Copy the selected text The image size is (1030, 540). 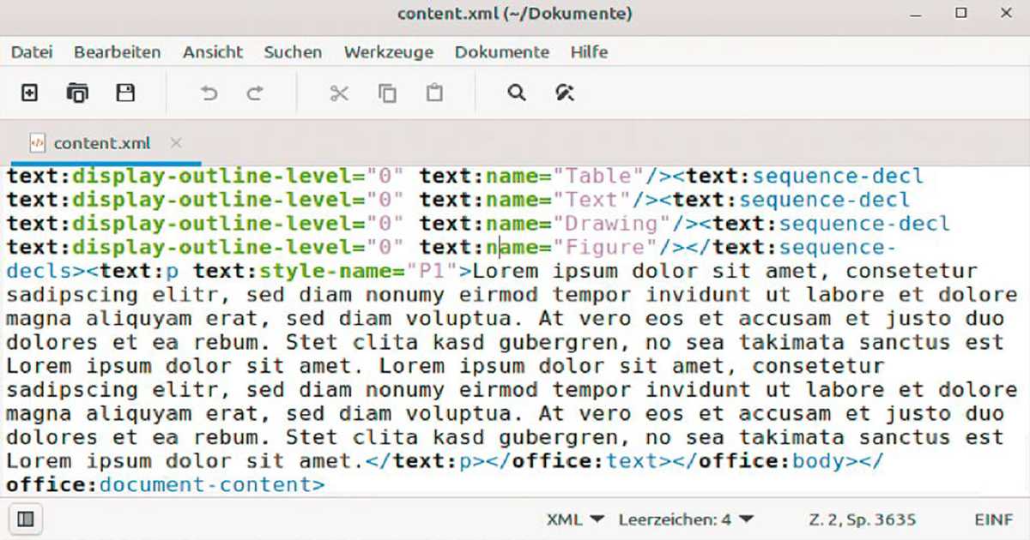click(387, 93)
